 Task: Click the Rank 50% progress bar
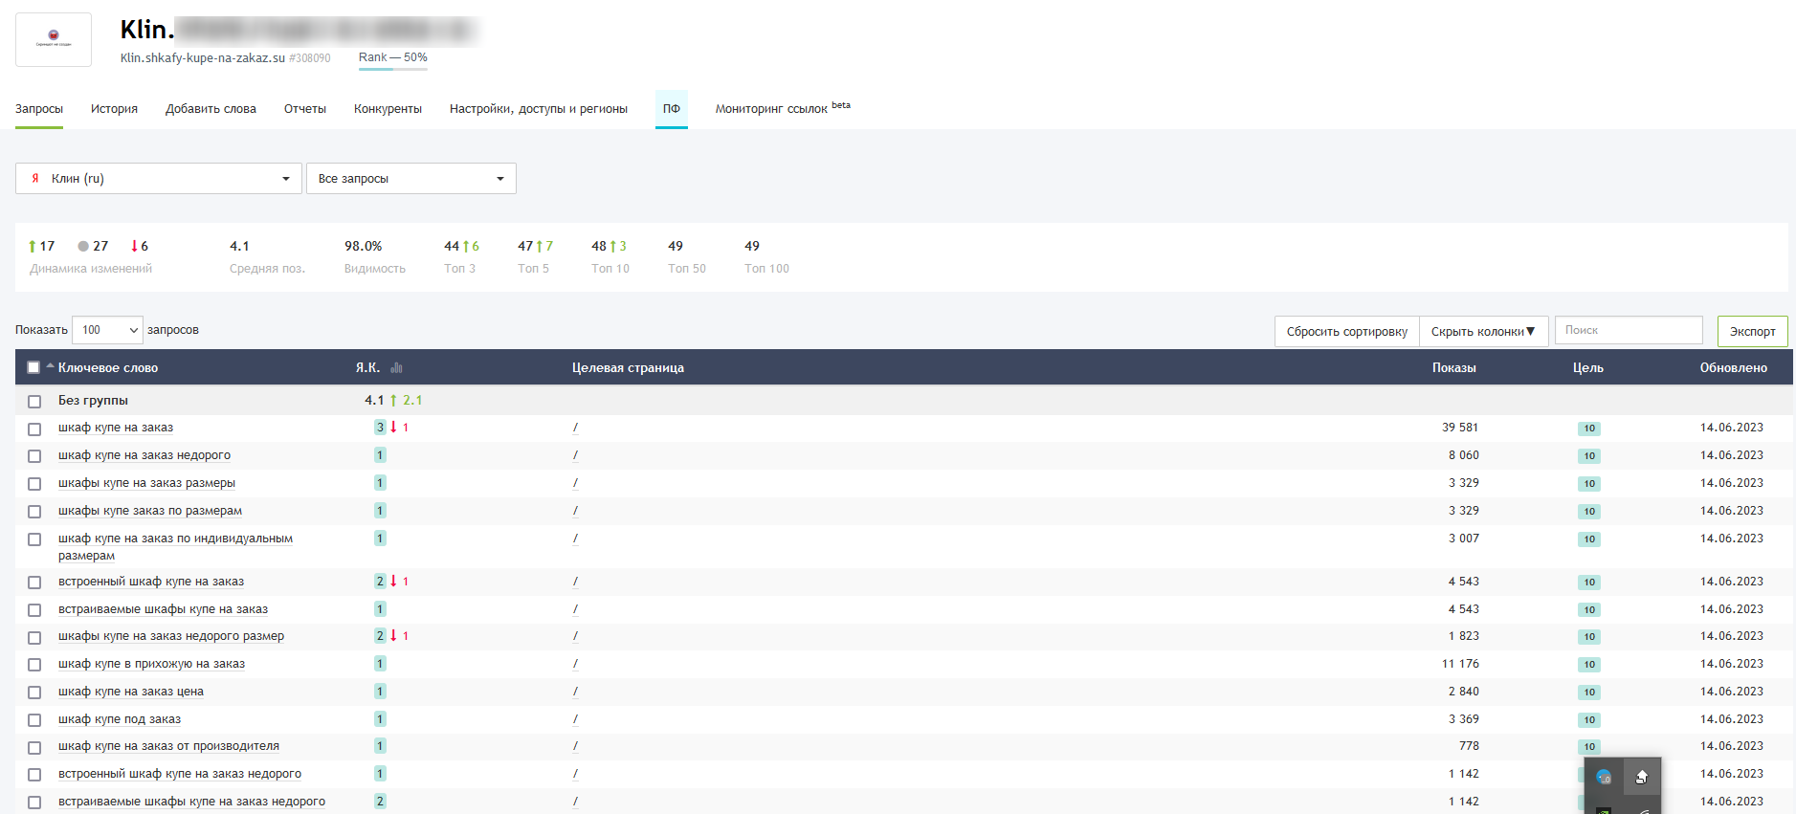[x=392, y=69]
